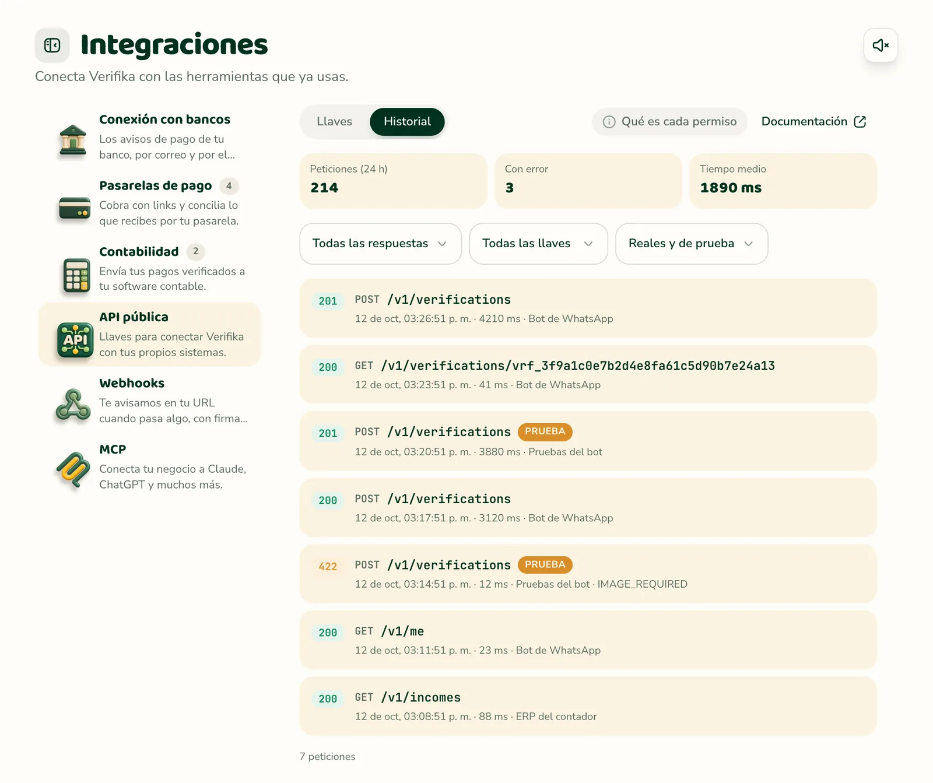Screen dimensions: 933x783
Task: Click the calculator Contabilidad icon
Action: tap(76, 275)
